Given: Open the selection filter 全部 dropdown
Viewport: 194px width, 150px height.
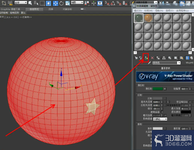Looking at the screenshot, I should click(21, 3).
